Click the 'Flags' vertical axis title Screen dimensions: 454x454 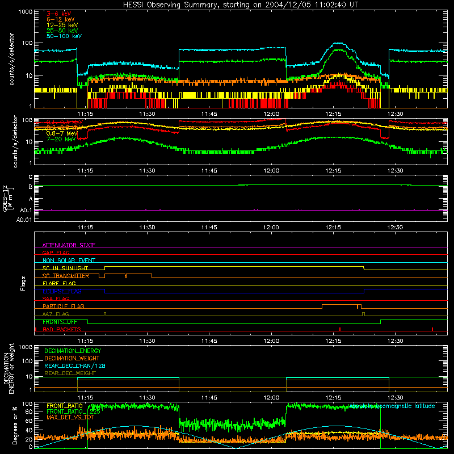coord(23,283)
